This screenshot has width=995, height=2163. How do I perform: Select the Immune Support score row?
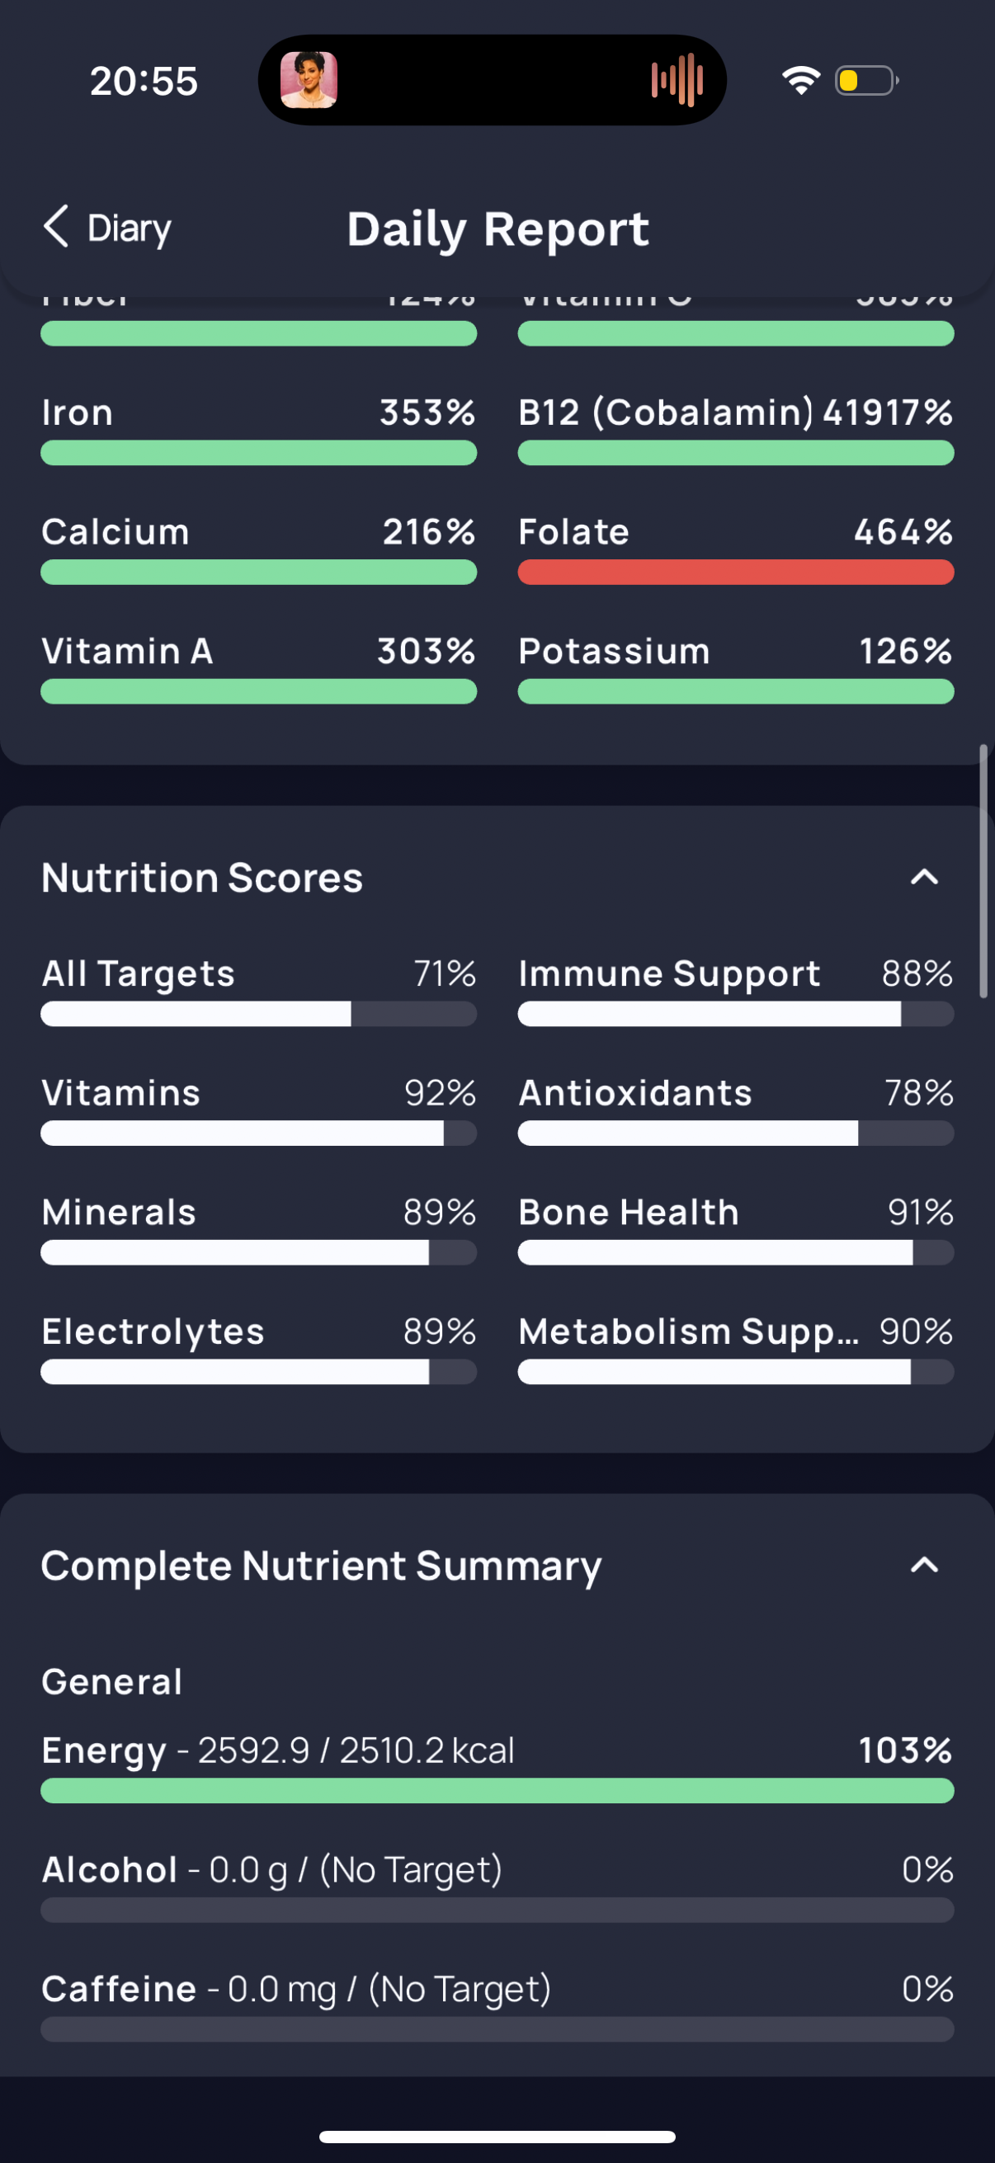[x=736, y=991]
